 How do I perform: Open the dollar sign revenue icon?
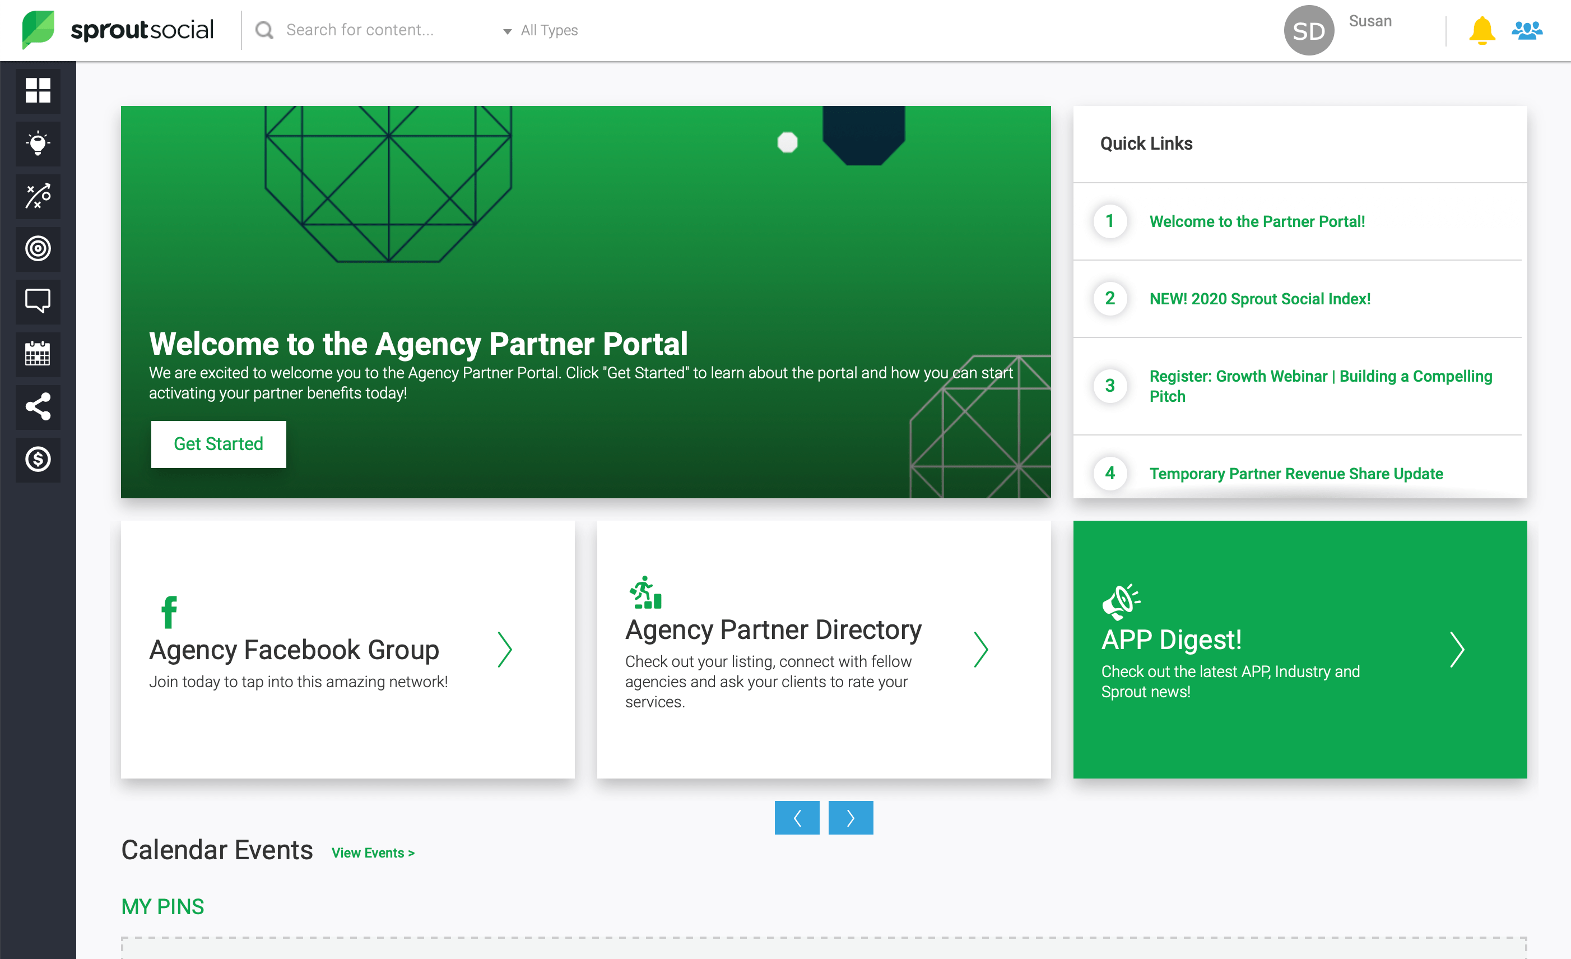tap(38, 459)
